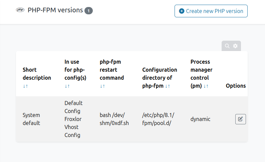Sort by Configuration directory of php-fpm arrows

point(168,86)
